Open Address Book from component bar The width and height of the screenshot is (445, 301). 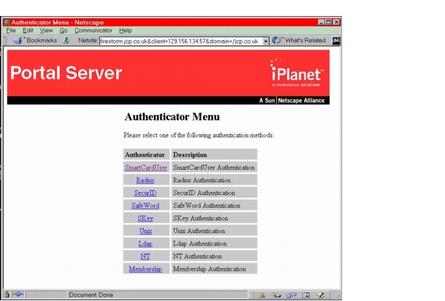tap(306, 295)
